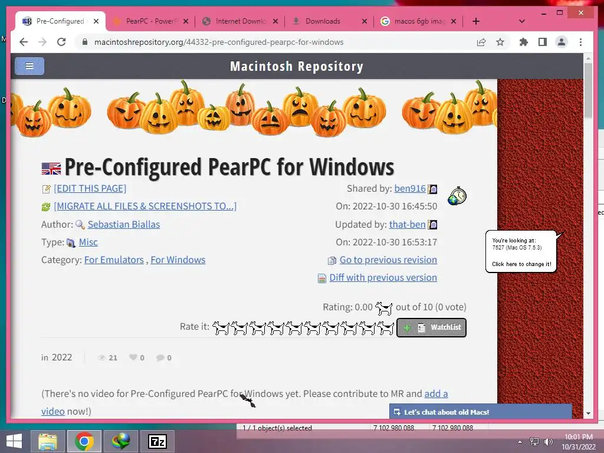Click the site padlock icon
This screenshot has height=453, width=604.
click(x=85, y=42)
